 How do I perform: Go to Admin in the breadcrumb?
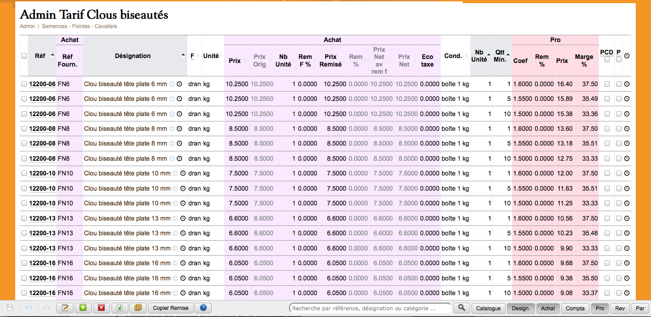coord(27,26)
